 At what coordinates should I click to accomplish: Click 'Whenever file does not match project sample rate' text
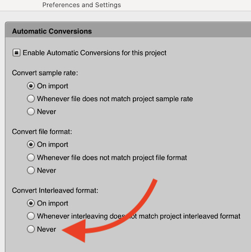tap(115, 99)
